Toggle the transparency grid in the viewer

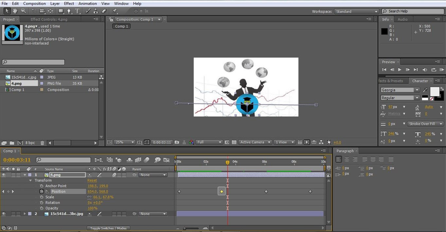pyautogui.click(x=234, y=142)
